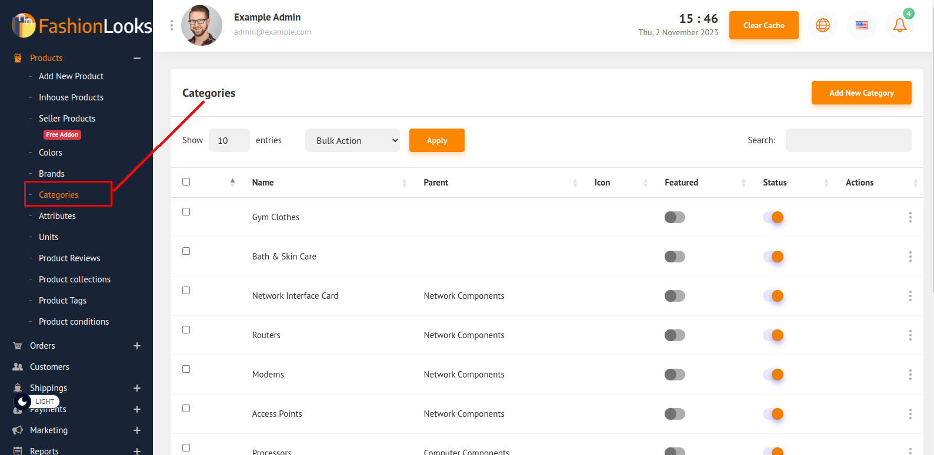Go to Product Reviews menu item
934x455 pixels.
point(69,258)
